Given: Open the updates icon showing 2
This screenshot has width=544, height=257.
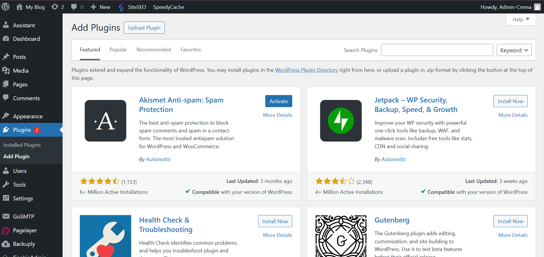Looking at the screenshot, I should click(x=55, y=7).
